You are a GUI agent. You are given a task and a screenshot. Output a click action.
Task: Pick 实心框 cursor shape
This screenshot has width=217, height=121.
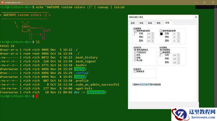[135, 60]
